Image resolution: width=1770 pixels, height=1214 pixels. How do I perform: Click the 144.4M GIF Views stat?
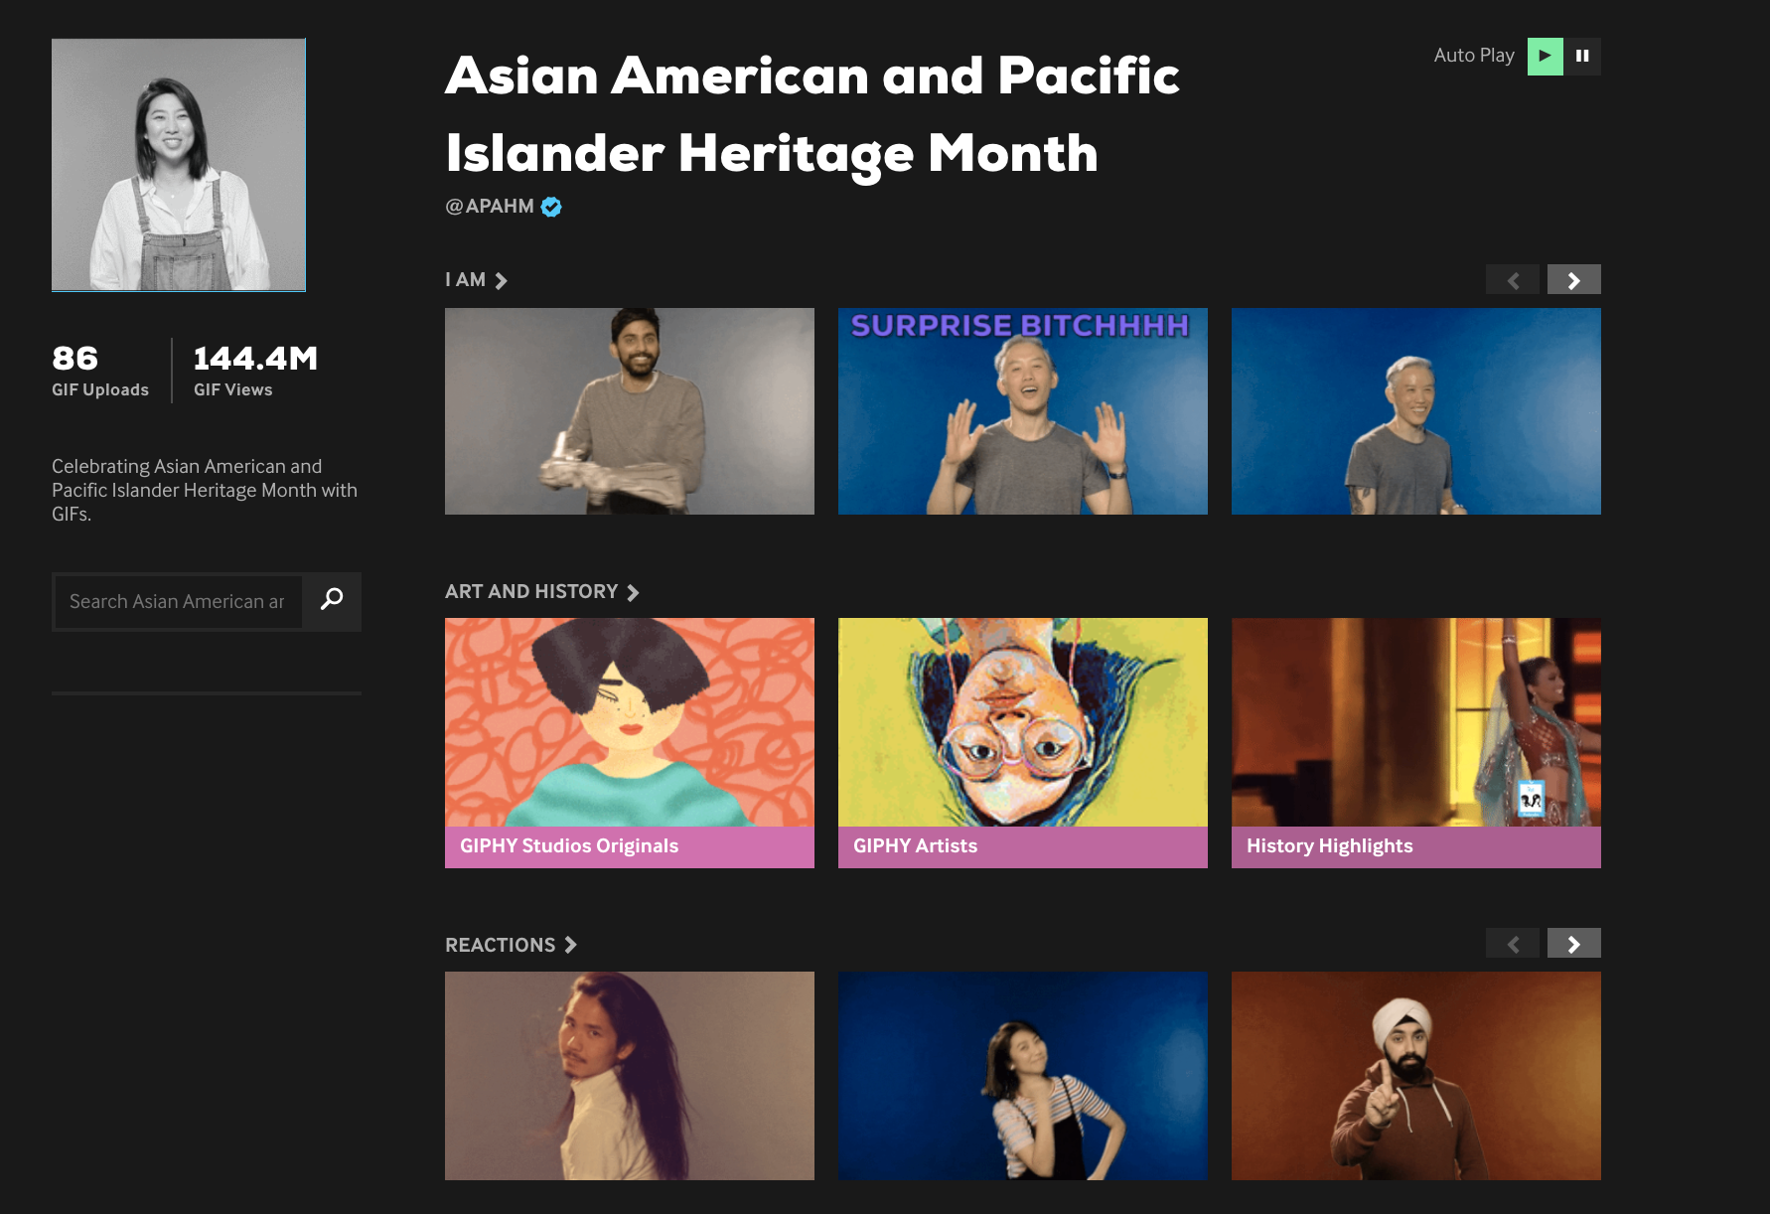[x=255, y=371]
